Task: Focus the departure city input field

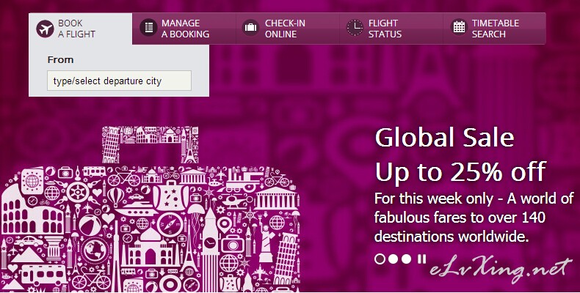Action: pos(119,81)
